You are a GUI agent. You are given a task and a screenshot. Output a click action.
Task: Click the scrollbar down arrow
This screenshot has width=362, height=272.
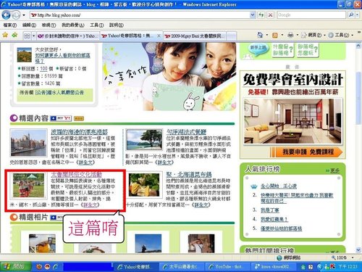(358, 250)
